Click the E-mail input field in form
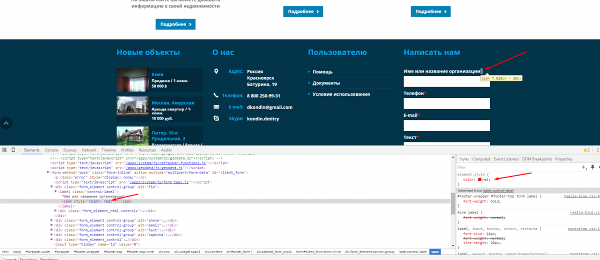Image resolution: width=600 pixels, height=260 pixels. 446,125
